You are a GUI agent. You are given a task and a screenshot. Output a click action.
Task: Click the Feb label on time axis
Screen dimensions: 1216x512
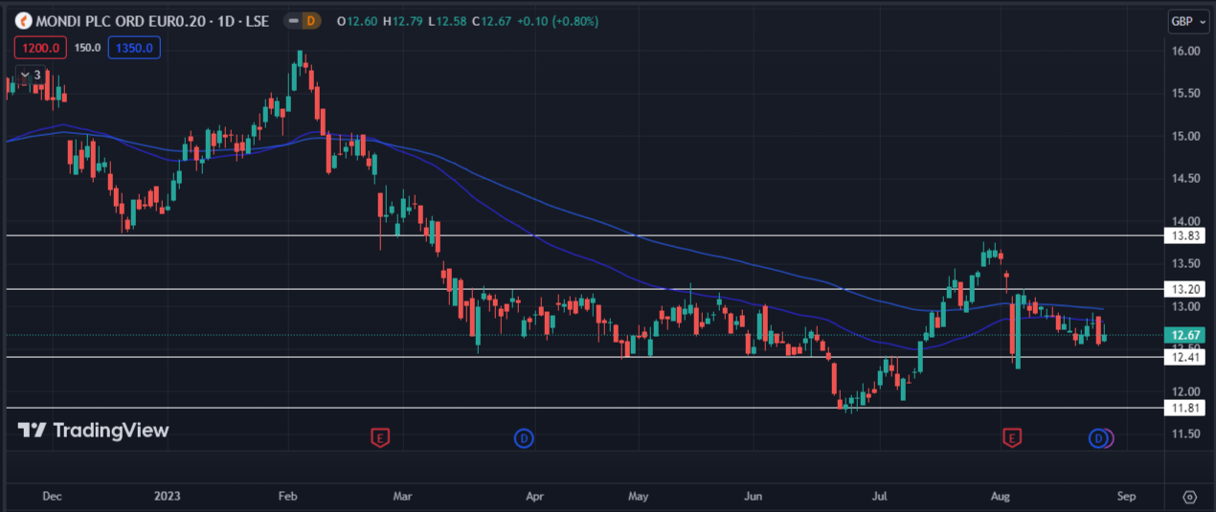(x=287, y=497)
